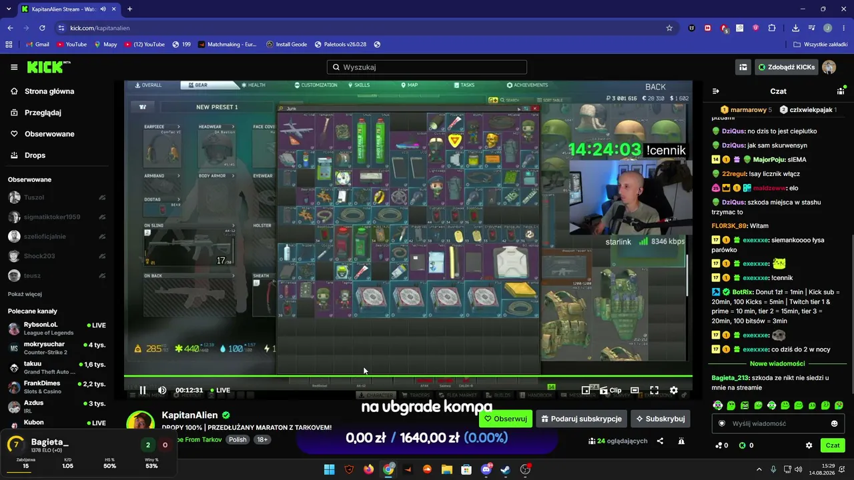
Task: Open File Explorer from the taskbar
Action: coord(447,469)
